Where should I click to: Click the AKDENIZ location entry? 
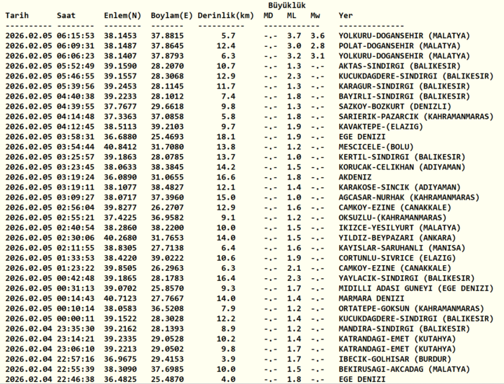[x=356, y=177]
